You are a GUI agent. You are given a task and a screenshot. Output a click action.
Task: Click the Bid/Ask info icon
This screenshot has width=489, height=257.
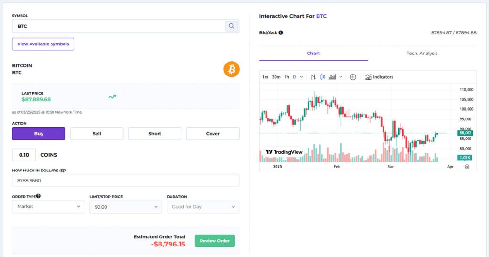[x=281, y=32]
